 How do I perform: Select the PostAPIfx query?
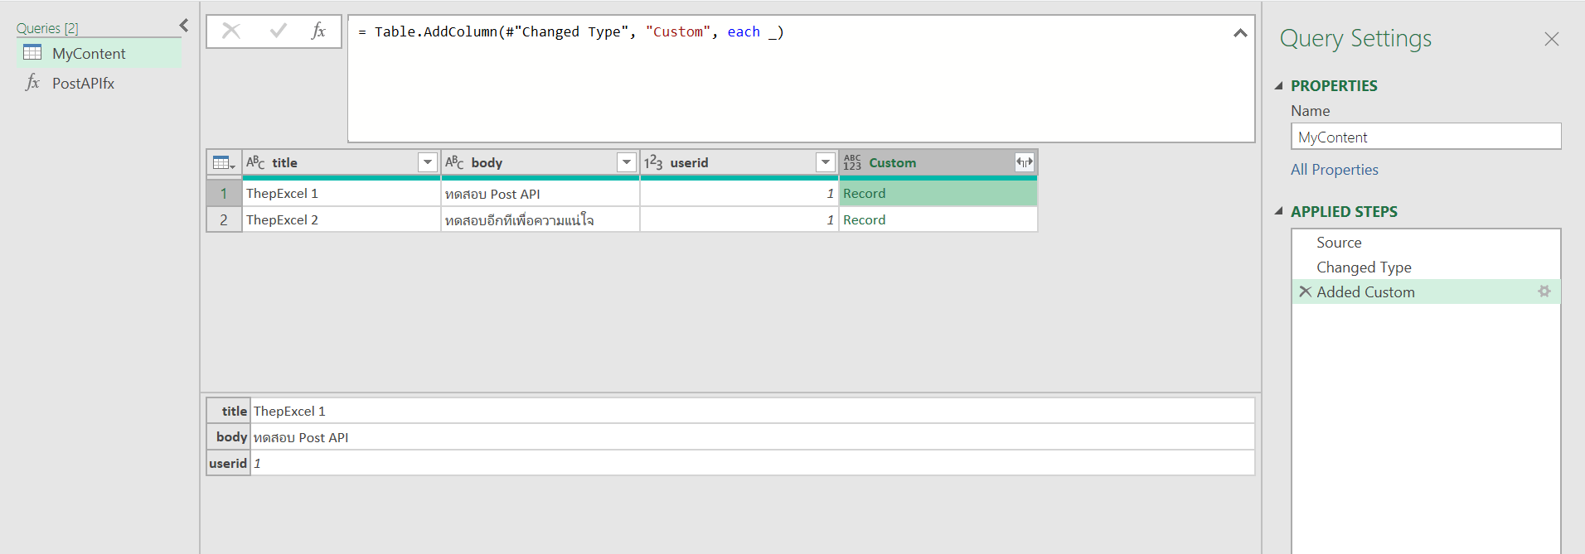tap(83, 84)
